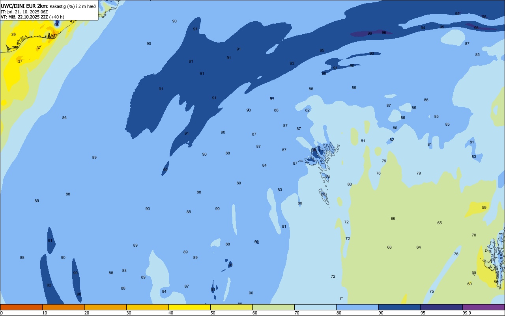Select the '71' humidity value
Screen dimensions: 505x316
[x=342, y=299]
